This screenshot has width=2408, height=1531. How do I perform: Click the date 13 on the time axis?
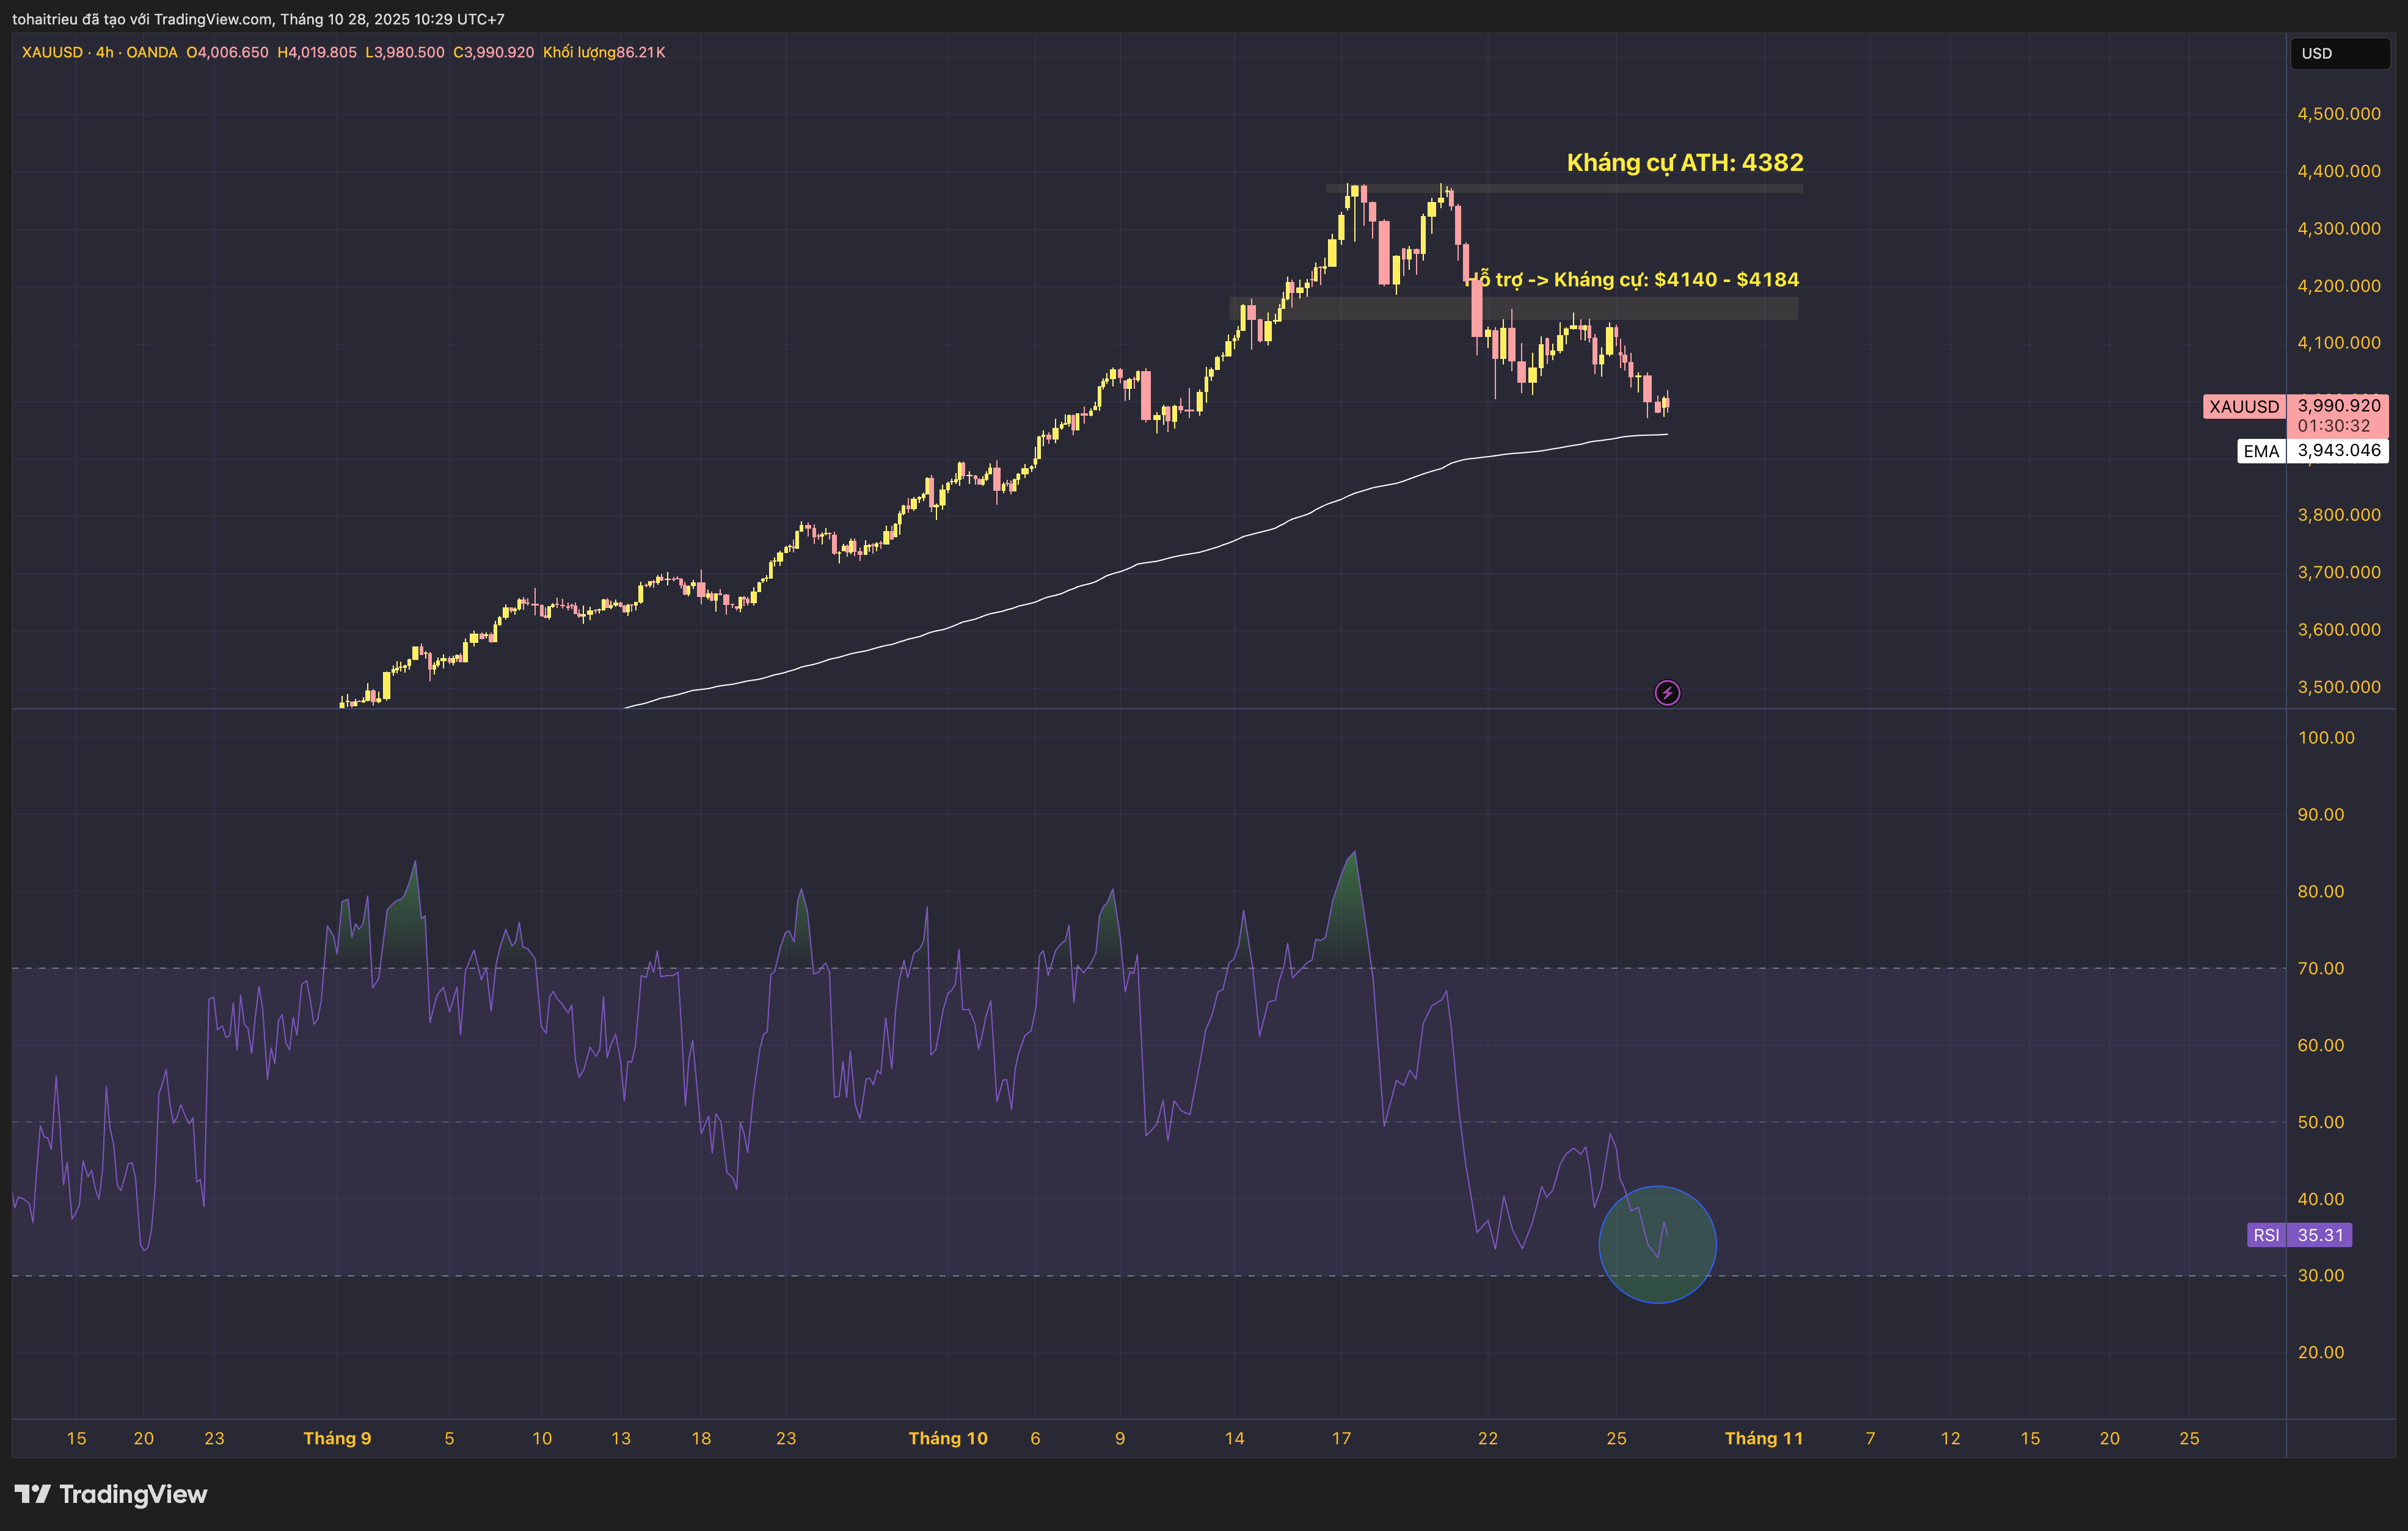coord(621,1438)
